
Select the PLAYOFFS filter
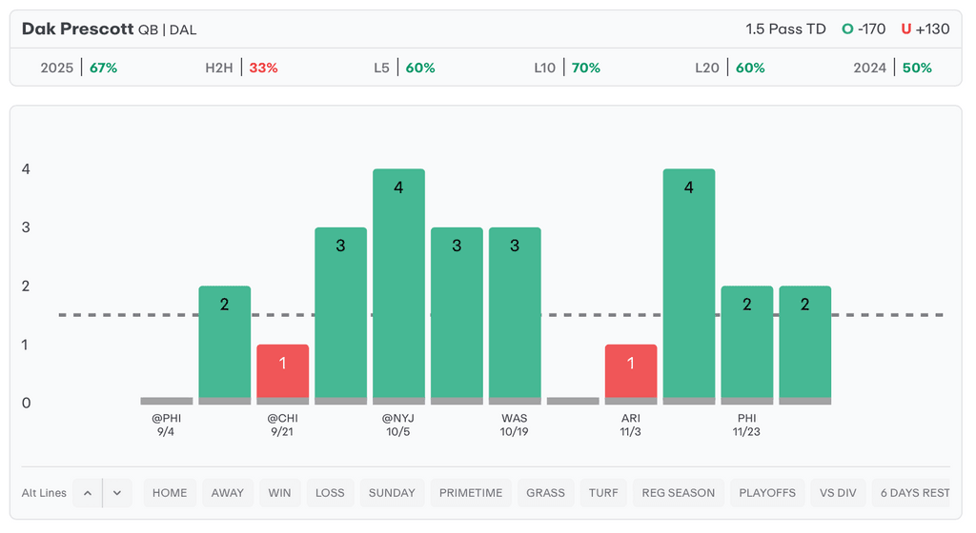[x=767, y=493]
